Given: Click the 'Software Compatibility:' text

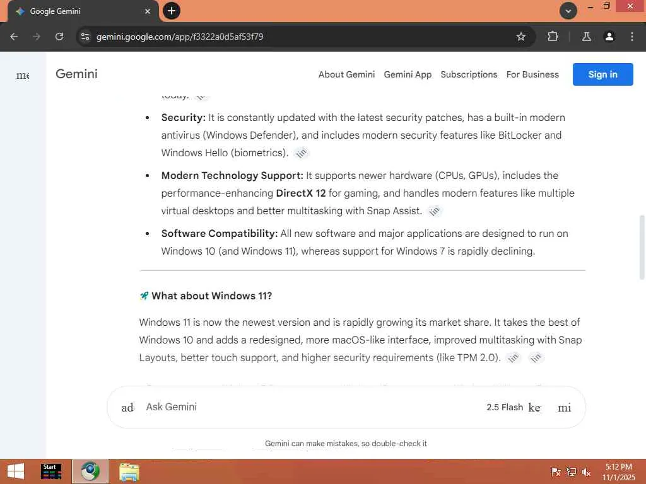Looking at the screenshot, I should [220, 234].
